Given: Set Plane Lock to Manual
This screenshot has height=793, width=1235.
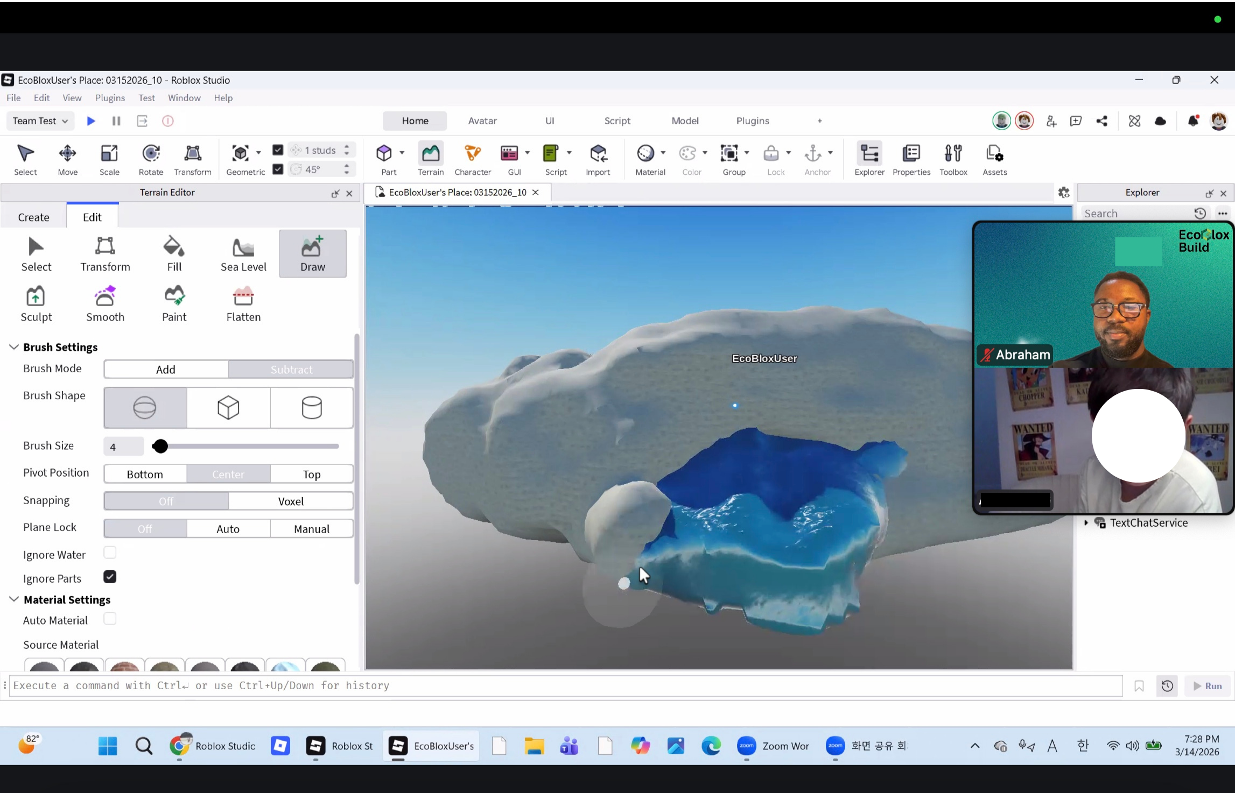Looking at the screenshot, I should coord(312,529).
